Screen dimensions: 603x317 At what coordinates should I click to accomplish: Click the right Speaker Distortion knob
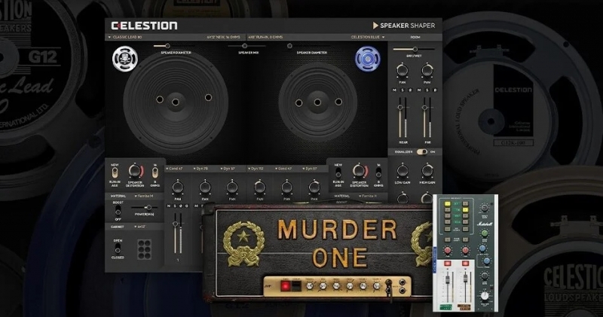tap(360, 171)
